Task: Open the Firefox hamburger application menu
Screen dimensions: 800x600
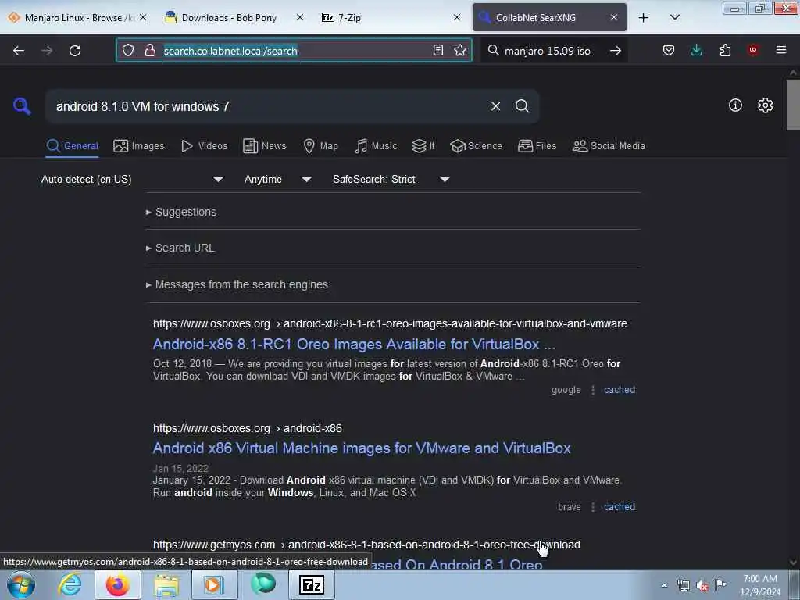Action: tap(781, 50)
